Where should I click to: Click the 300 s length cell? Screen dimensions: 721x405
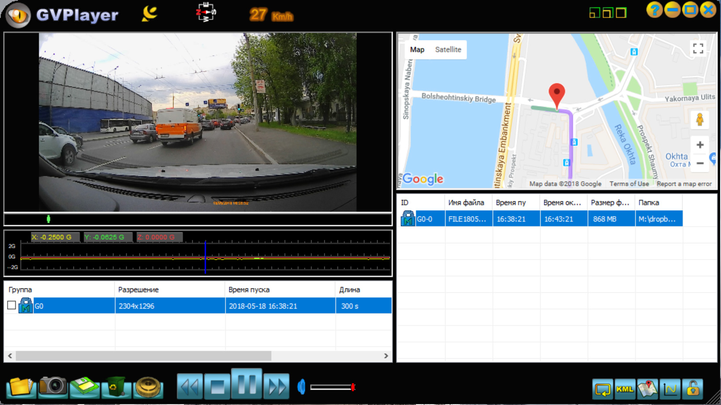click(364, 306)
